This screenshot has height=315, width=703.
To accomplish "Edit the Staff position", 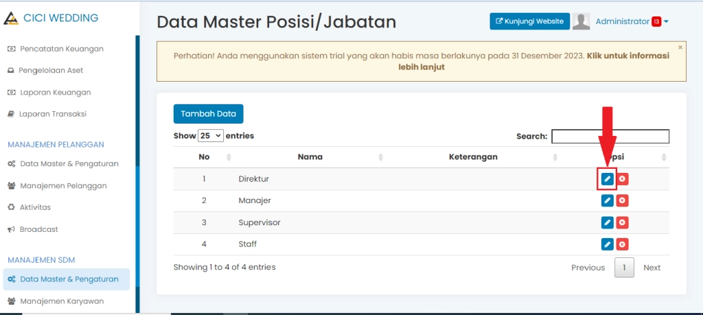I will (x=607, y=244).
